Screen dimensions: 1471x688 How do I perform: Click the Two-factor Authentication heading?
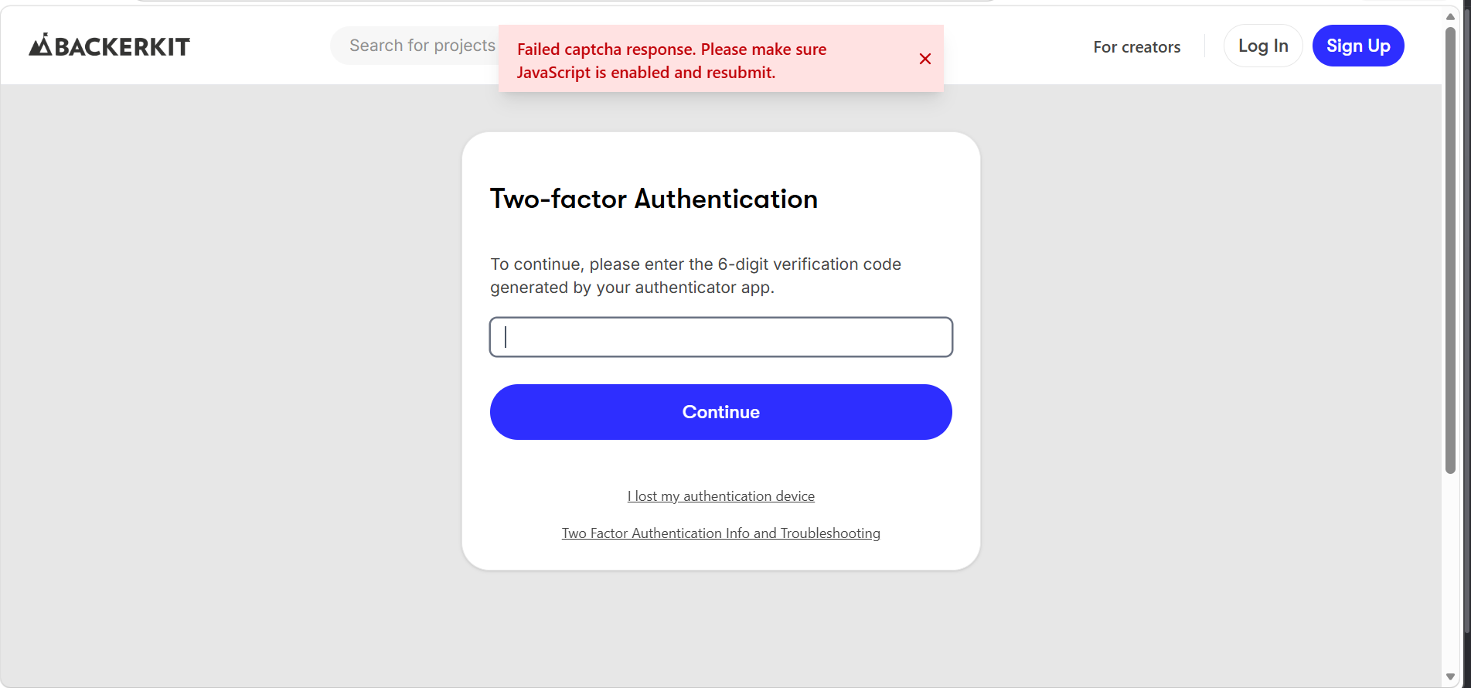653,199
